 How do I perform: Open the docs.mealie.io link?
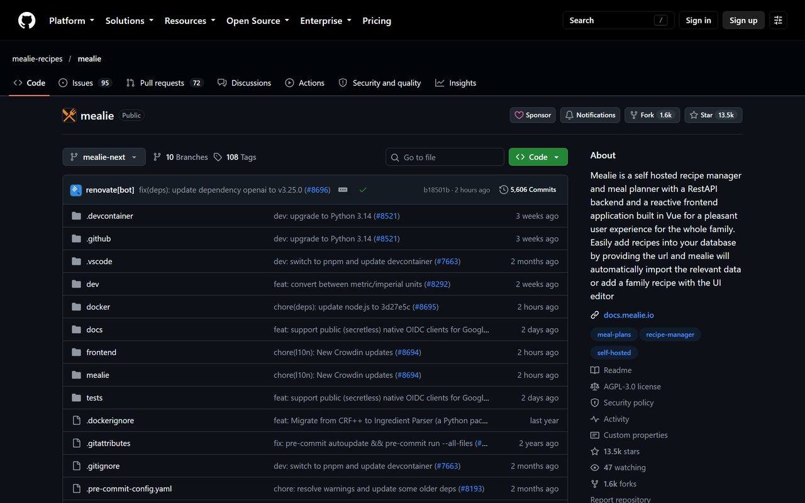[629, 315]
